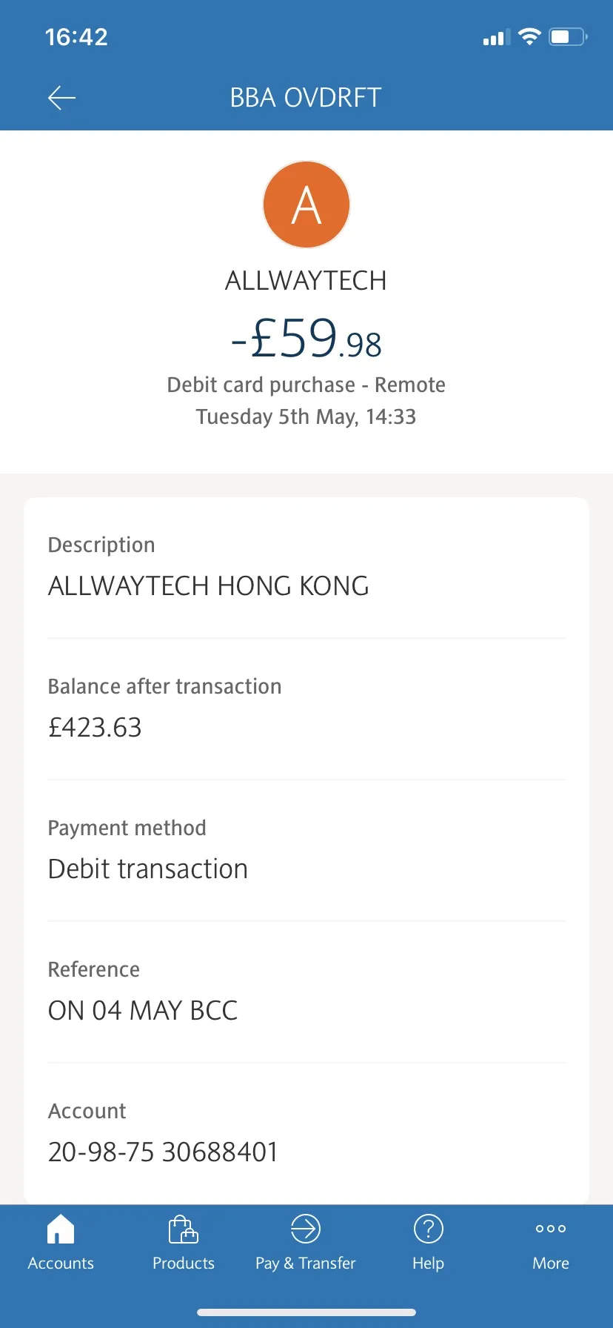
Task: Tap the home indicator bar at bottom
Action: [306, 1312]
